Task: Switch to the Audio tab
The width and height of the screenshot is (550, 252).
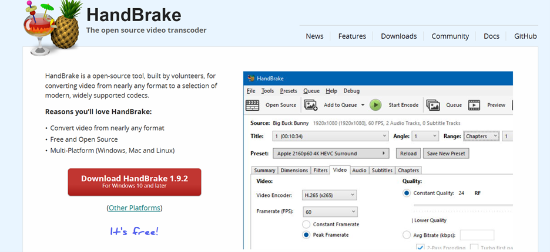Action: [x=359, y=171]
